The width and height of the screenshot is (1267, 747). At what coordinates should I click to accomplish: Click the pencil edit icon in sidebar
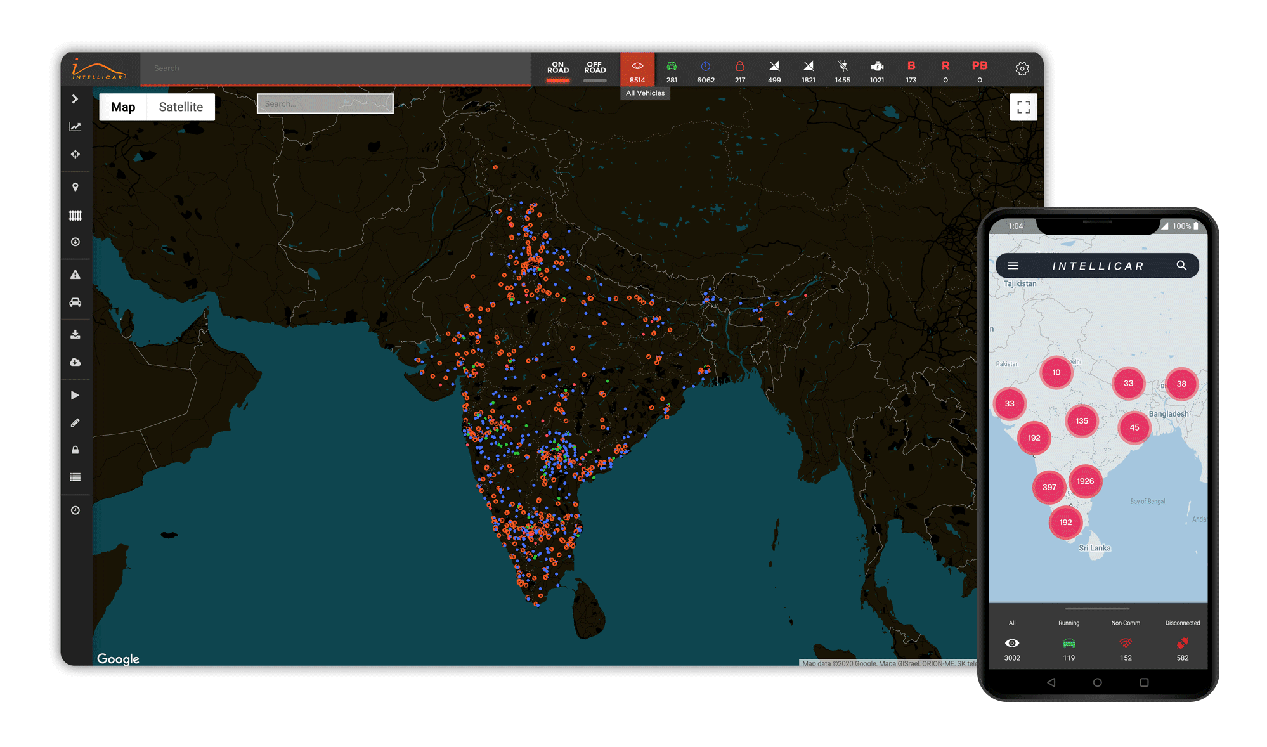pyautogui.click(x=75, y=422)
